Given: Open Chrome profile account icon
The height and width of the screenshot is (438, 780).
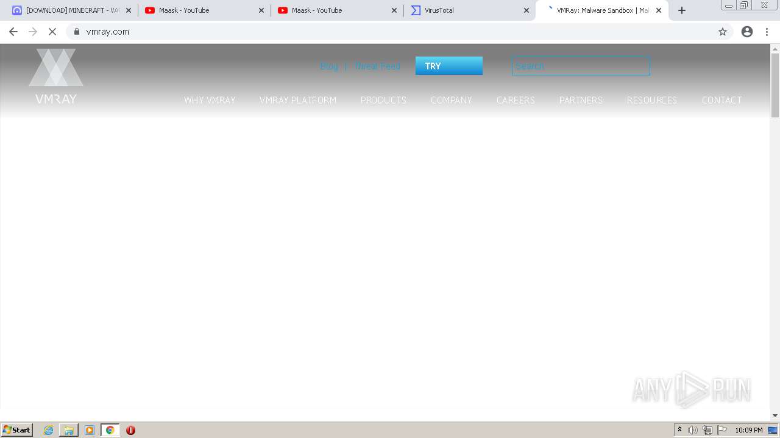Looking at the screenshot, I should [x=747, y=32].
